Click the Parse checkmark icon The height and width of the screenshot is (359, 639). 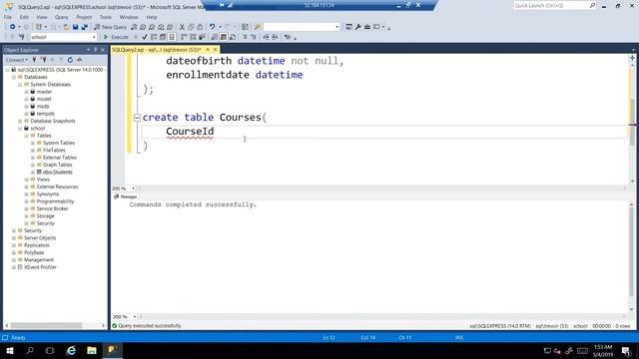pyautogui.click(x=144, y=37)
